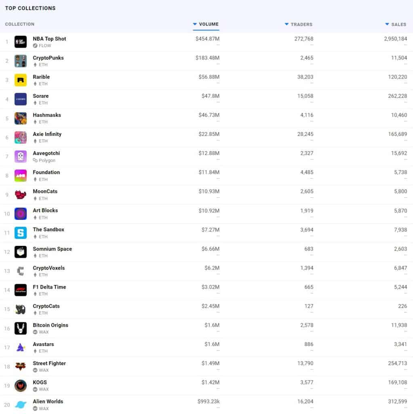Sort by Volume using the arrow
The image size is (413, 414).
pyautogui.click(x=195, y=24)
